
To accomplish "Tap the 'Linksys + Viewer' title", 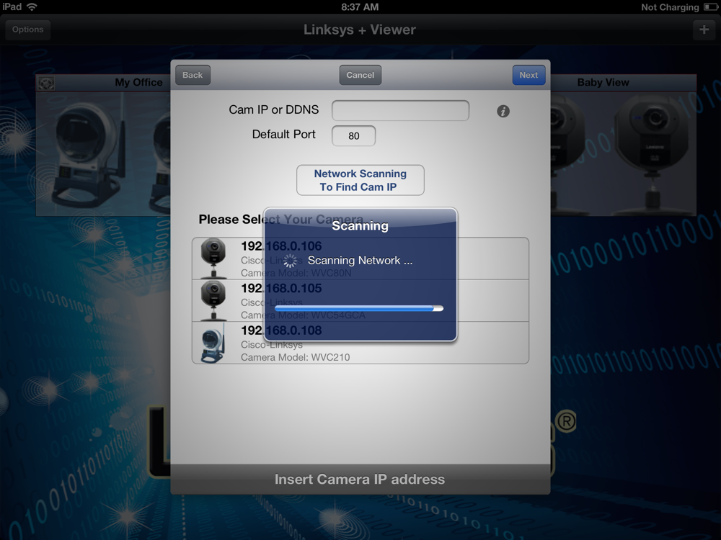I will 360,30.
